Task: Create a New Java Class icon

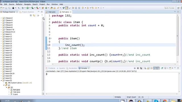Action: 46,8
